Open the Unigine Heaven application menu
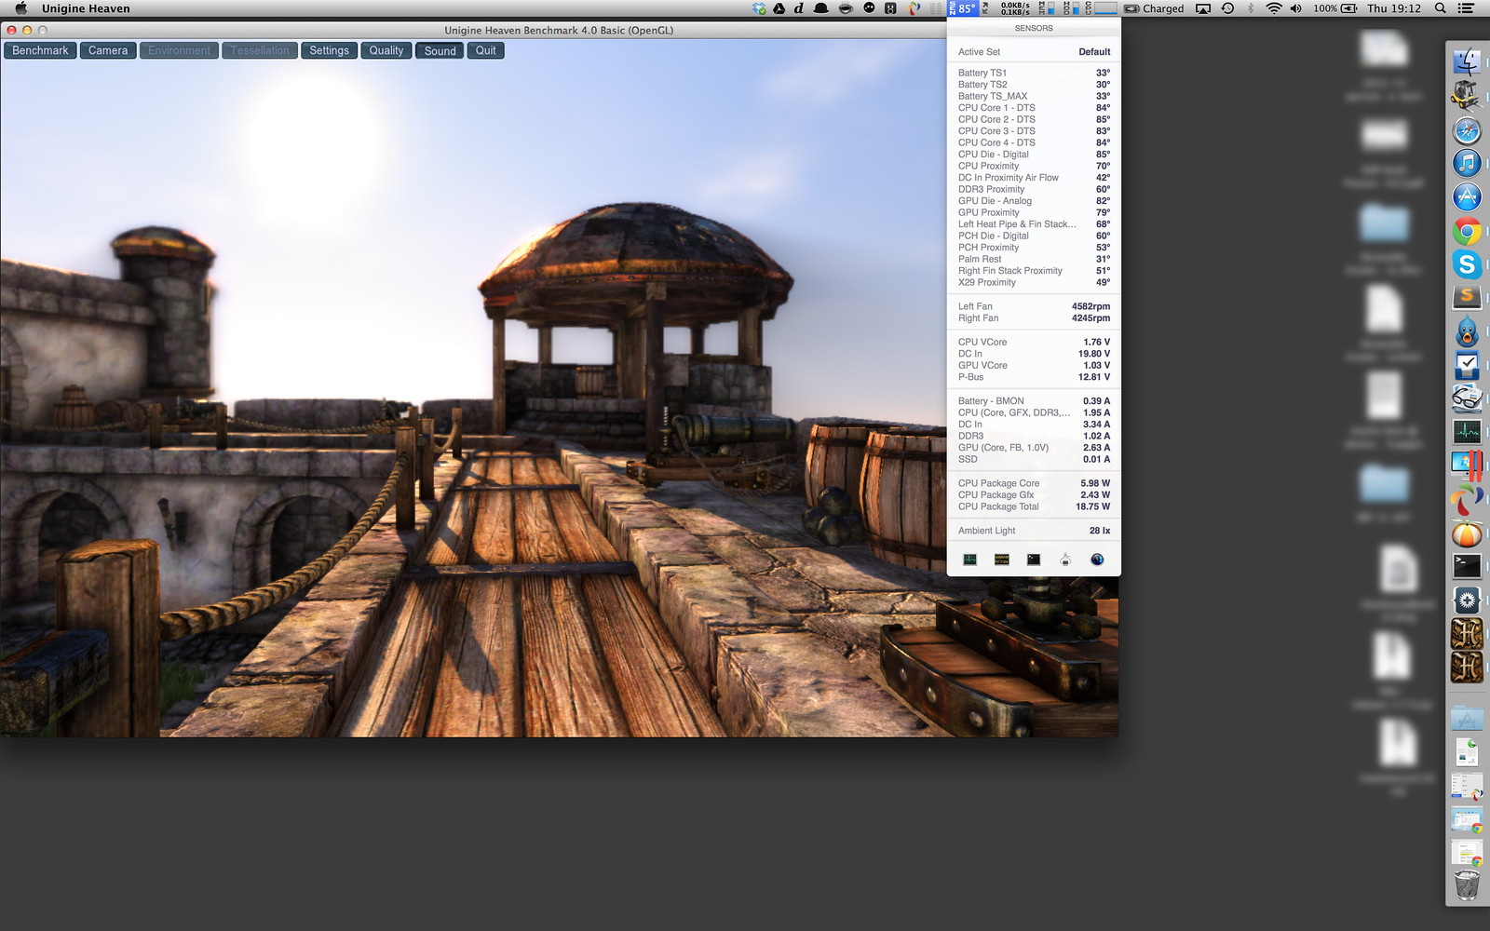 tap(86, 8)
